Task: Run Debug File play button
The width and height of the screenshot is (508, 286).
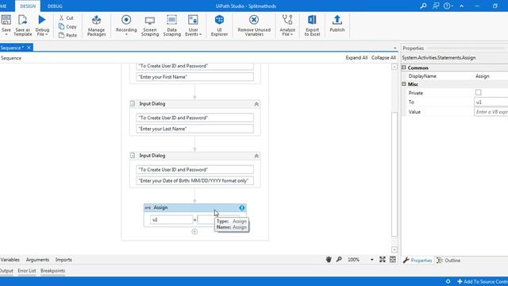Action: [42, 20]
